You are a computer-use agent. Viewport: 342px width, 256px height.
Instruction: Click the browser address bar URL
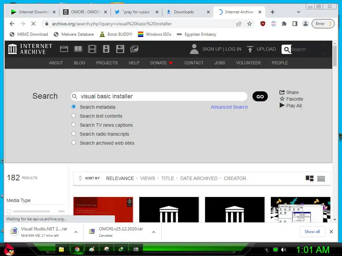click(112, 24)
